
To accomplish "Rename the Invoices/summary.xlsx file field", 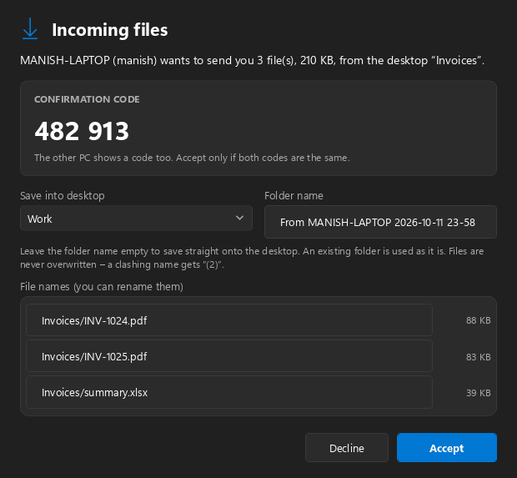I will (x=229, y=392).
